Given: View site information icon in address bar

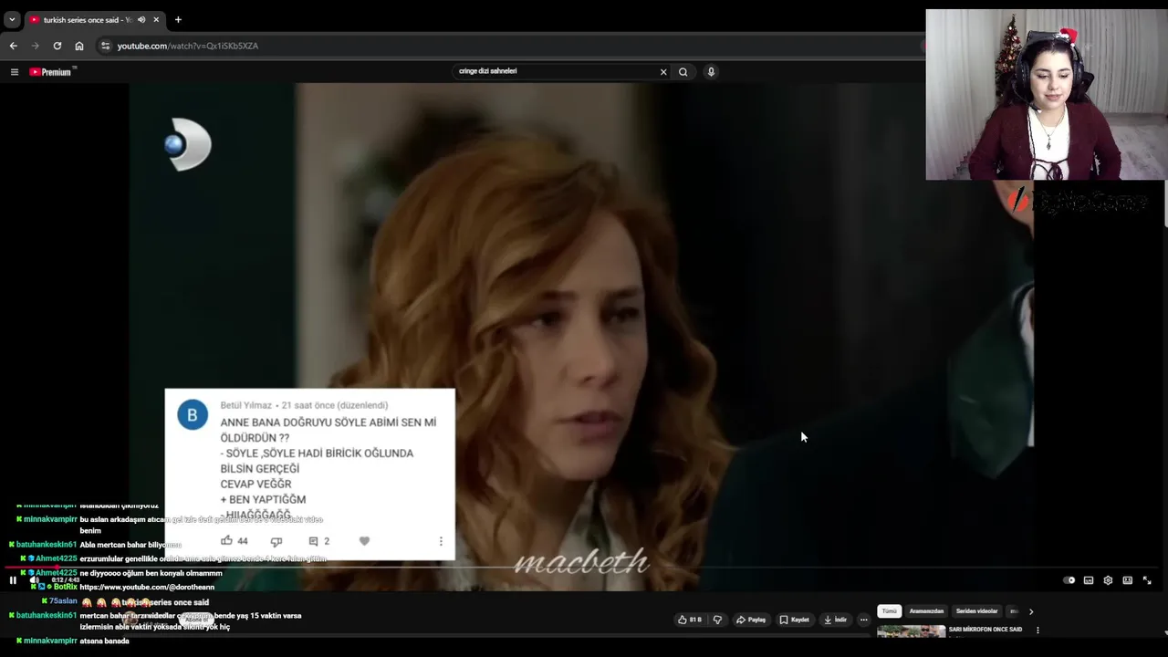Looking at the screenshot, I should pos(105,46).
